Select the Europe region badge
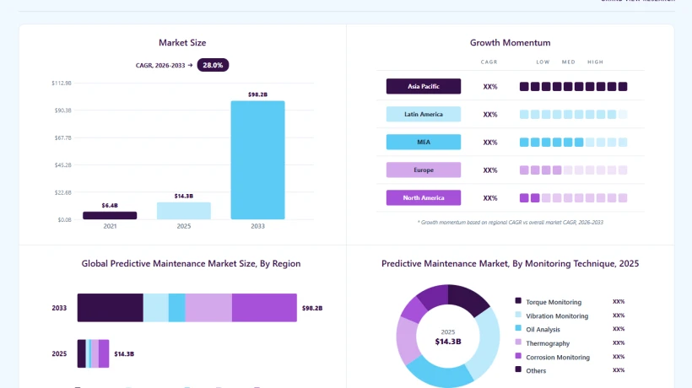 (424, 170)
